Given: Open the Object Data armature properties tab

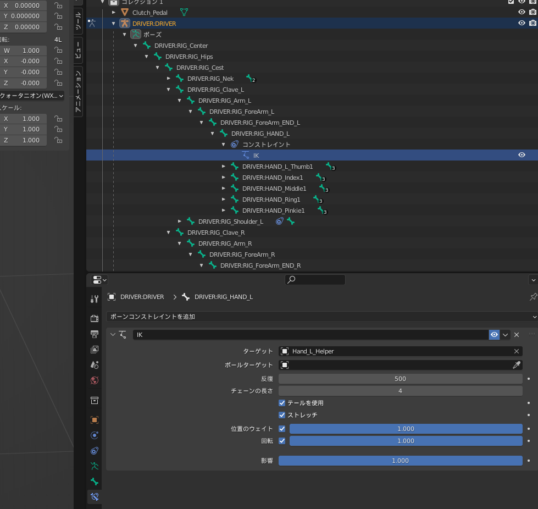Looking at the screenshot, I should click(95, 466).
